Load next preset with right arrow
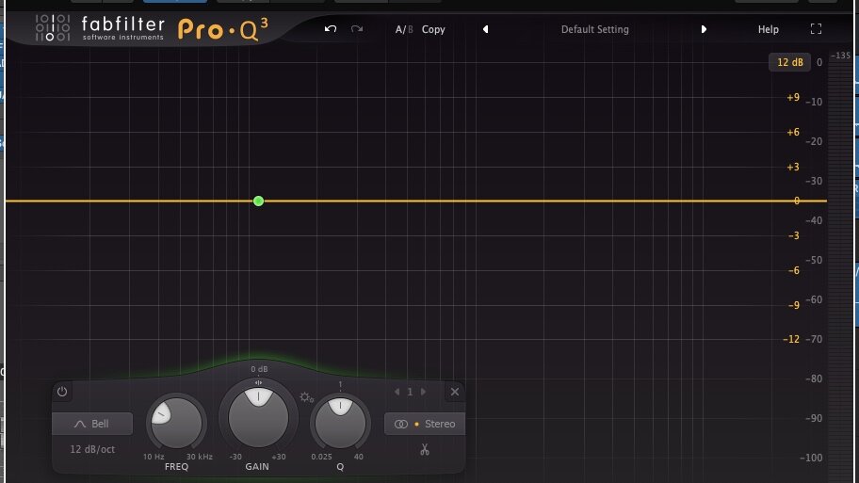 pyautogui.click(x=704, y=29)
